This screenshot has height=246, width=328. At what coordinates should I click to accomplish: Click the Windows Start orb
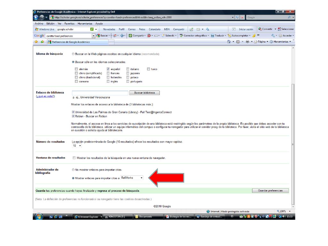(x=39, y=217)
